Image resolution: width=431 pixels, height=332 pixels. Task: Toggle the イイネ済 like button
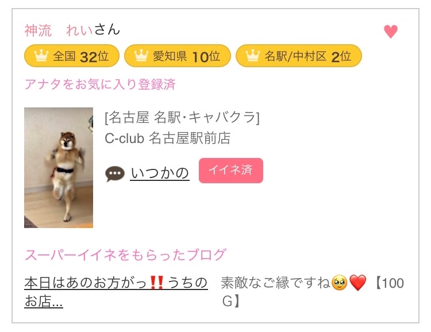(231, 171)
